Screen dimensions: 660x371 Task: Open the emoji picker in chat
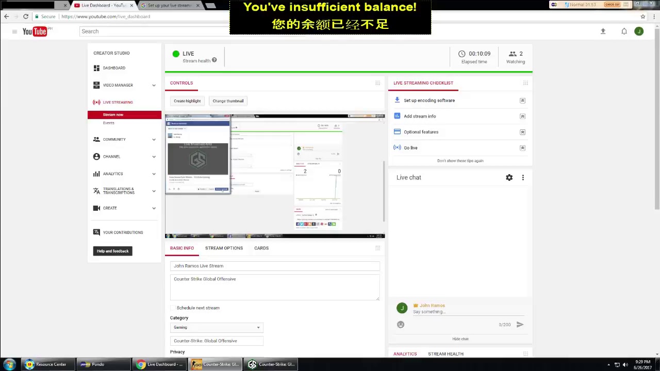tap(401, 325)
